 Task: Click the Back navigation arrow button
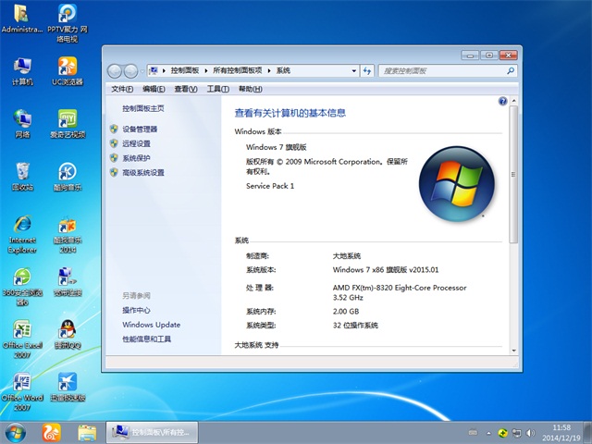coord(115,70)
